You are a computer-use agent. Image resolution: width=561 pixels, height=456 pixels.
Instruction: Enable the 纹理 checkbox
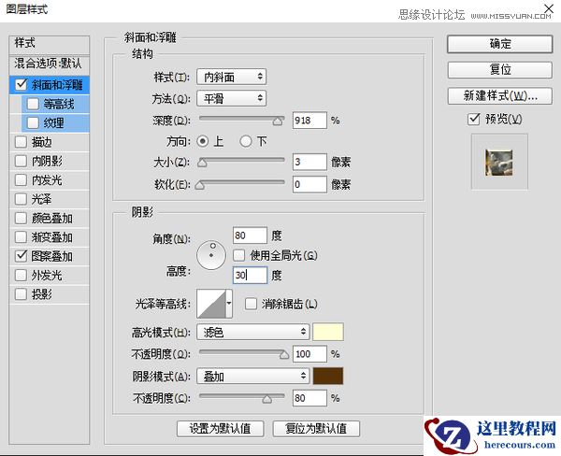[x=33, y=122]
